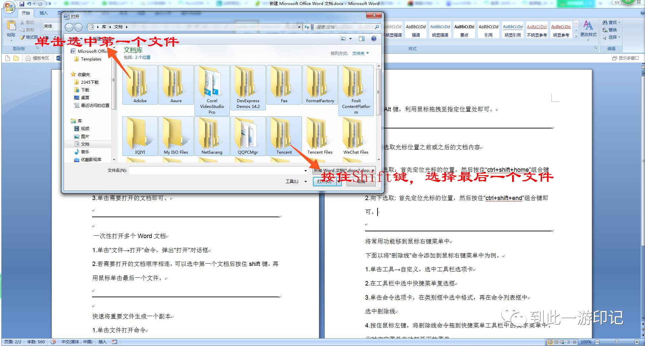Toggle the 插入 insert mode indicator in the status bar
This screenshot has width=645, height=346.
click(102, 342)
